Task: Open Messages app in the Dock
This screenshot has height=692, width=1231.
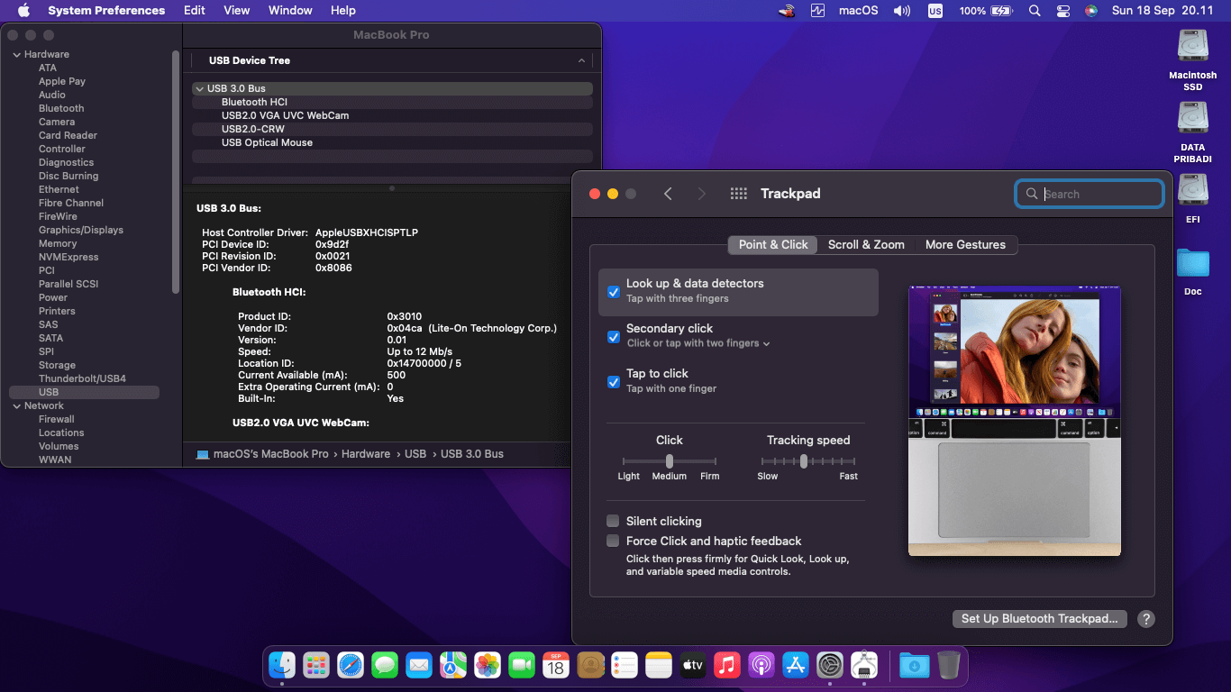Action: [x=385, y=666]
